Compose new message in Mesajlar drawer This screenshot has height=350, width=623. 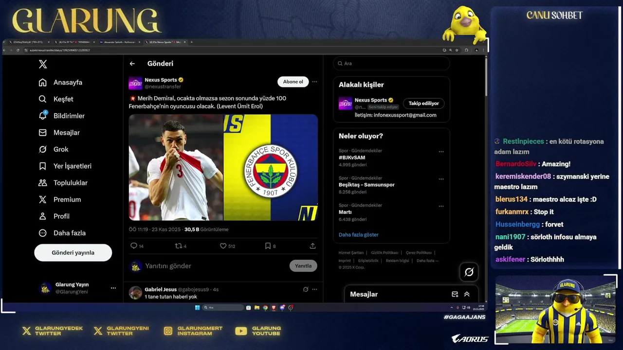(x=455, y=294)
